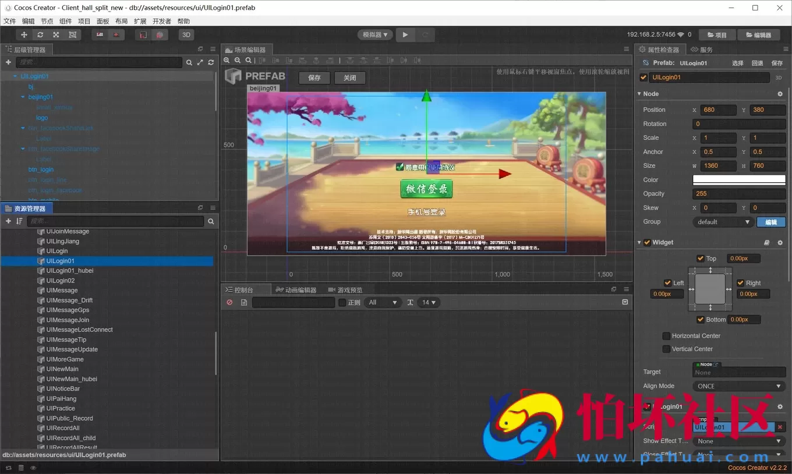Uncheck the Widget Top alignment checkbox

coord(700,259)
